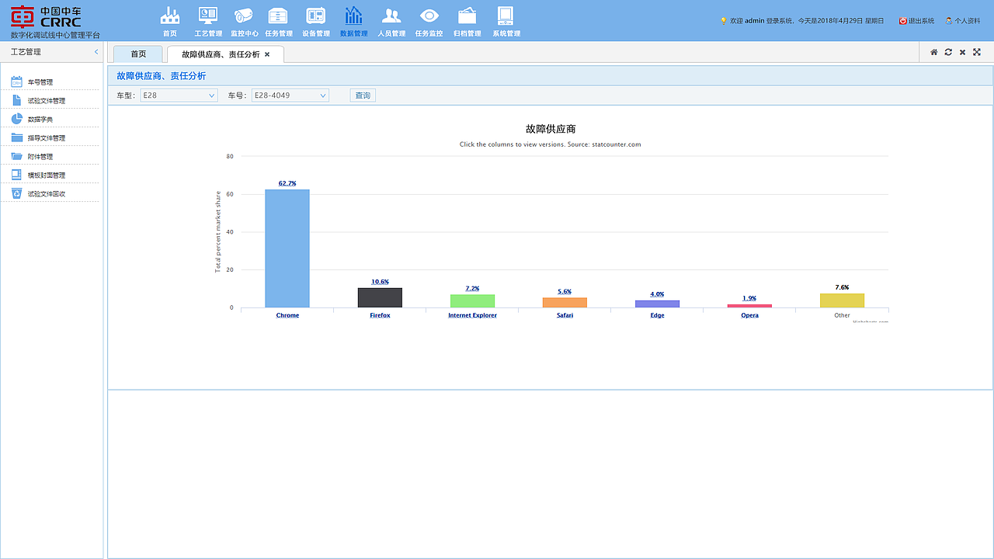
Task: Open the 系统管理 system icon
Action: click(x=506, y=16)
